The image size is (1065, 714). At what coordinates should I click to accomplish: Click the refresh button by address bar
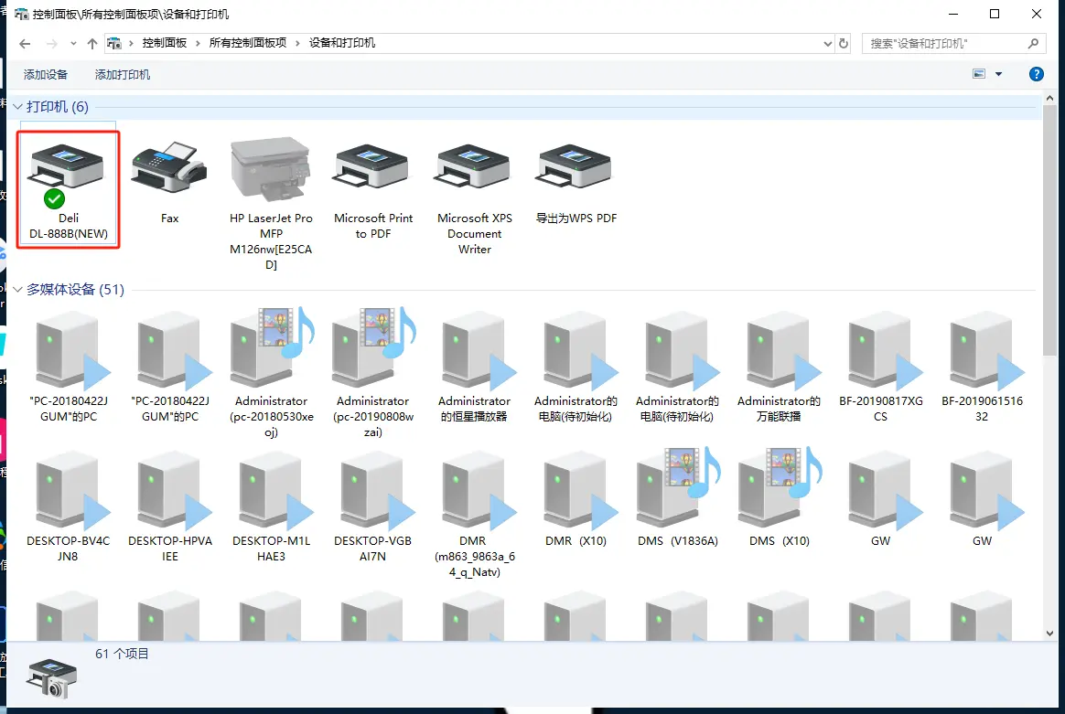coord(844,43)
